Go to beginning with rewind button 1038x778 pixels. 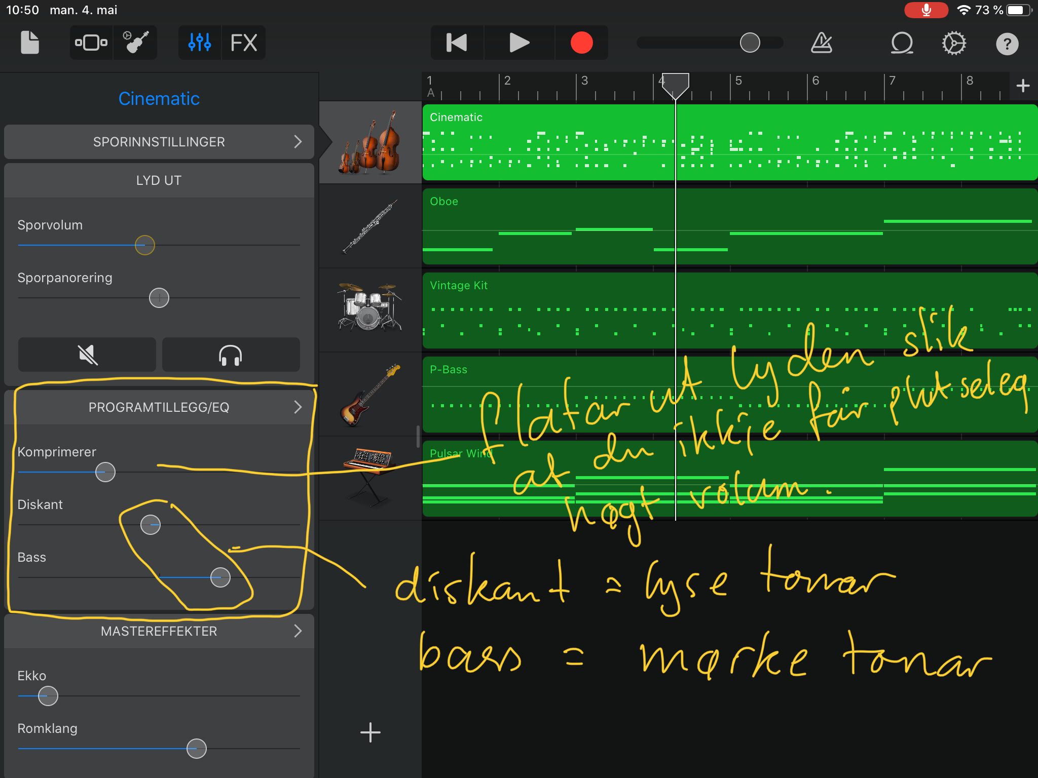(457, 43)
